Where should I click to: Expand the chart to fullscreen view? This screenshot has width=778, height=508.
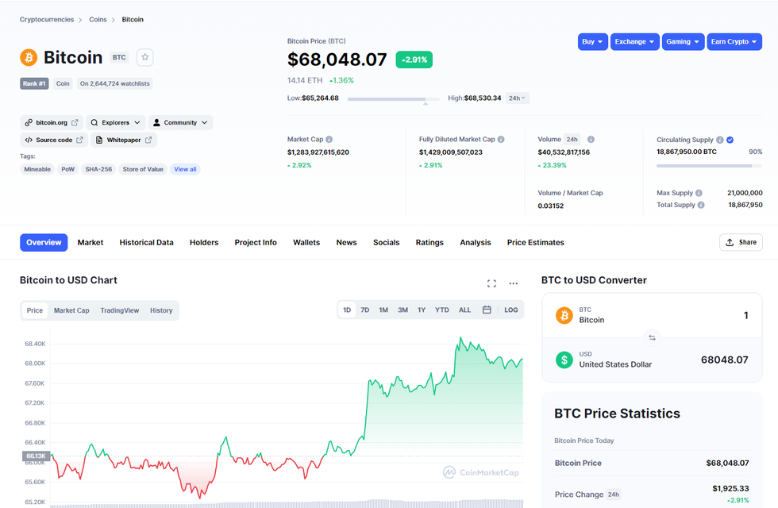(491, 283)
